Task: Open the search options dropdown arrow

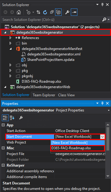Action: (x=109, y=19)
